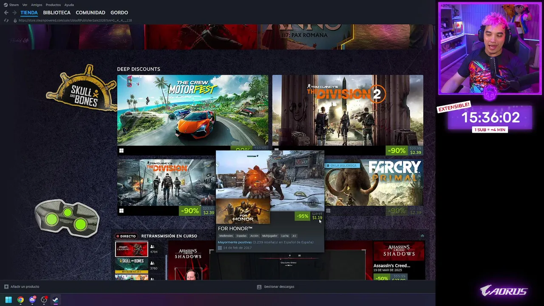The height and width of the screenshot is (306, 544).
Task: Switch to the TIENDA tab
Action: click(x=29, y=13)
